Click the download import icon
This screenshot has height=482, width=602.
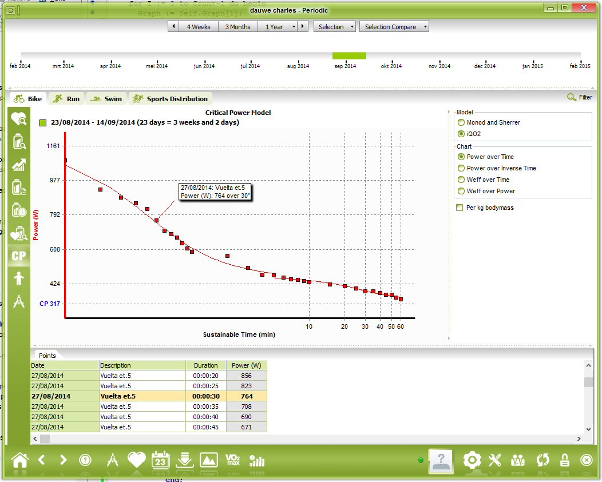point(185,460)
